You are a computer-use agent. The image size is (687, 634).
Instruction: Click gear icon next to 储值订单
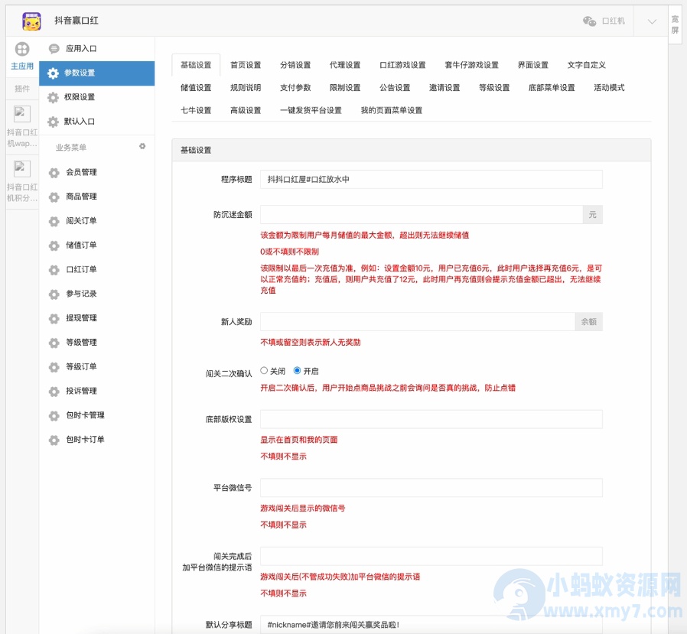click(54, 245)
